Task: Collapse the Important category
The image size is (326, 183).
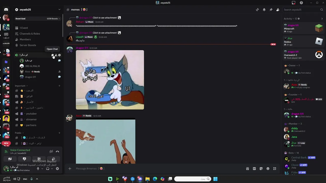Action: point(21,86)
